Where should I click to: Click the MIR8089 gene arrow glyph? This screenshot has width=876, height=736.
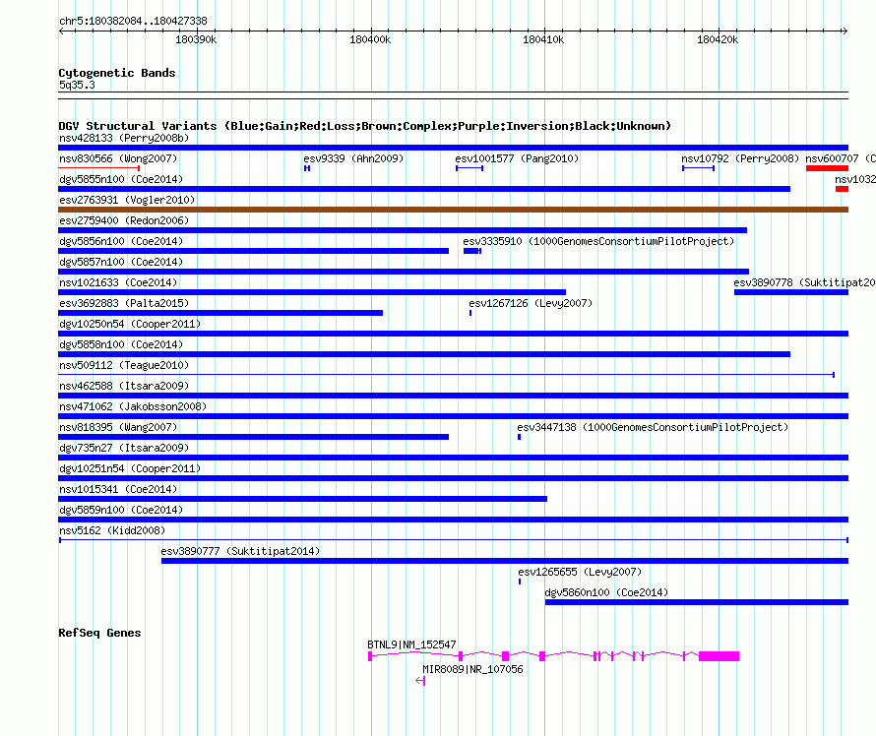420,681
